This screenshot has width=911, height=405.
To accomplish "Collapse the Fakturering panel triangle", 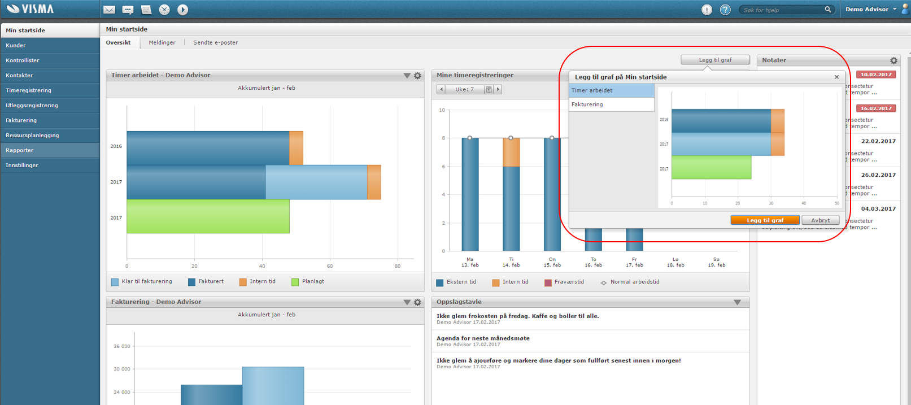I will pyautogui.click(x=407, y=302).
